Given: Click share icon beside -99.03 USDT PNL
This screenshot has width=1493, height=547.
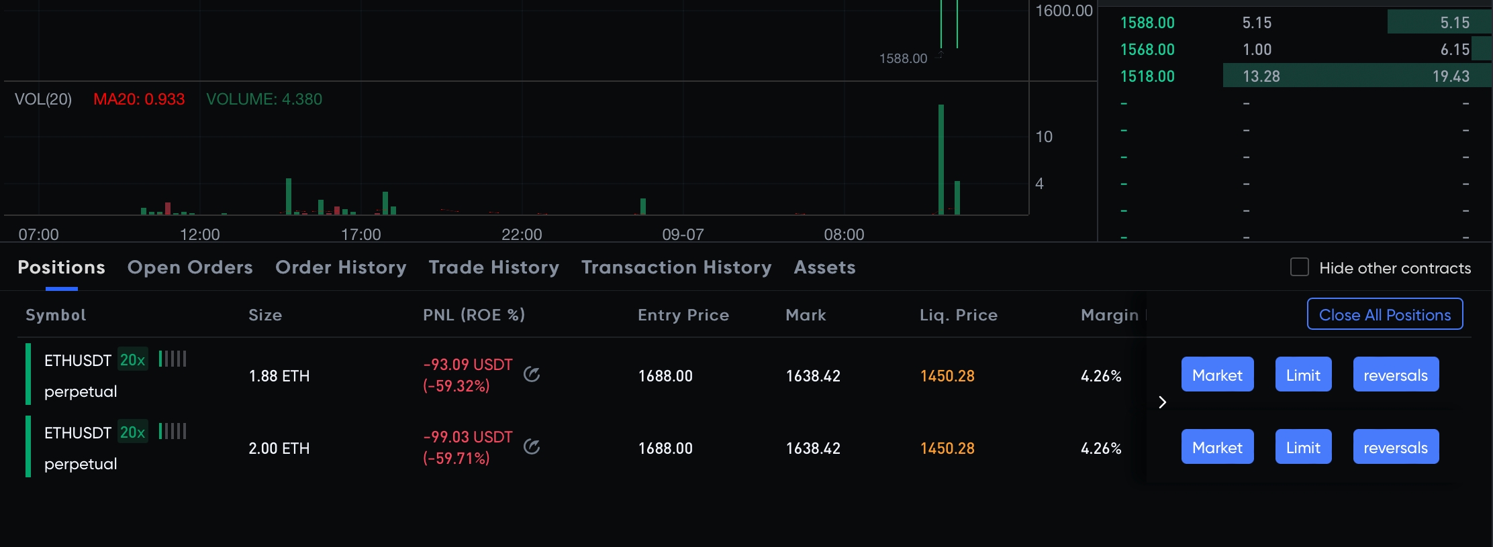Looking at the screenshot, I should (x=532, y=447).
